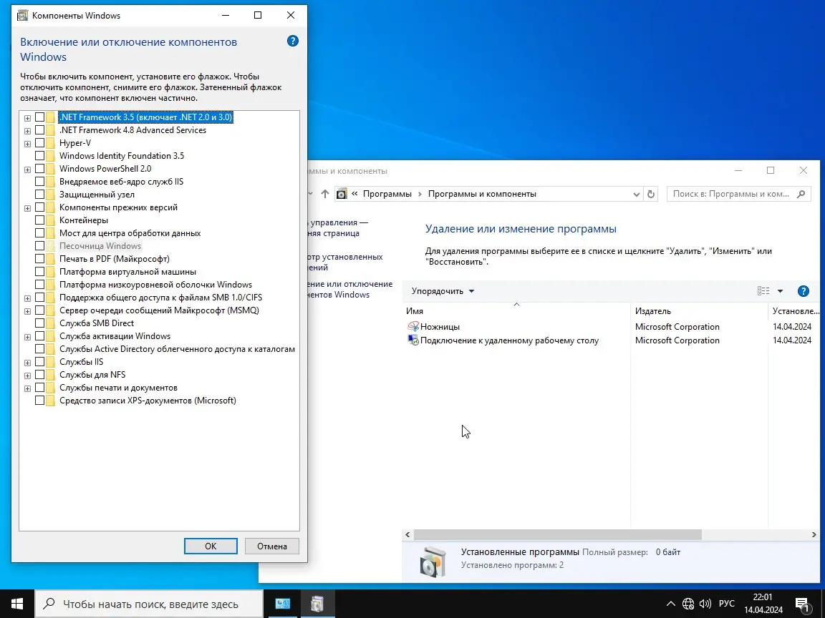Select Внедряемое веб-ядро служб IIS row
This screenshot has width=825, height=618.
point(121,182)
